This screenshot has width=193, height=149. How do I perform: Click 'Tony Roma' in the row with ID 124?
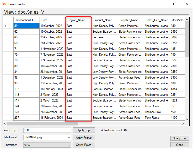tap(157, 106)
